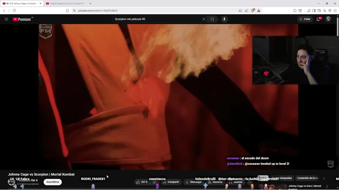Open the YouTube hamburger guide menu
Image resolution: width=339 pixels, height=190 pixels.
click(x=6, y=19)
